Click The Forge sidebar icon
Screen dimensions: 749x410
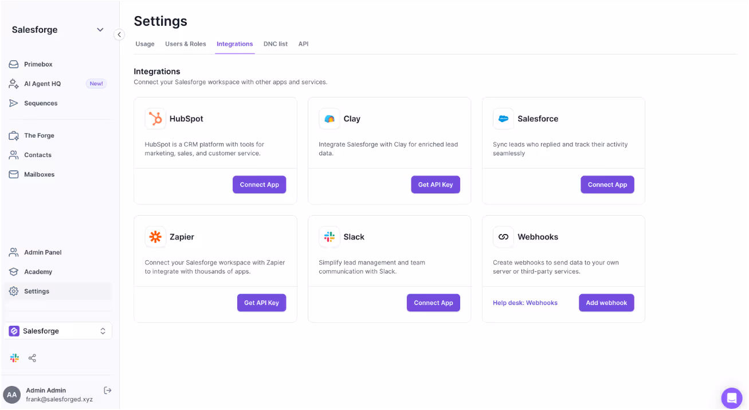click(x=14, y=135)
